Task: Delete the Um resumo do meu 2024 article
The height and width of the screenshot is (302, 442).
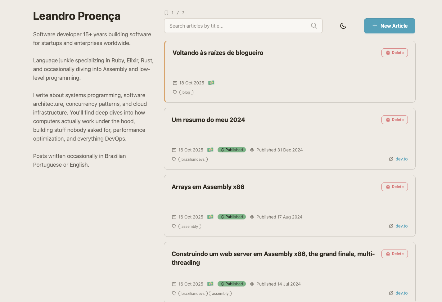Action: tap(394, 120)
